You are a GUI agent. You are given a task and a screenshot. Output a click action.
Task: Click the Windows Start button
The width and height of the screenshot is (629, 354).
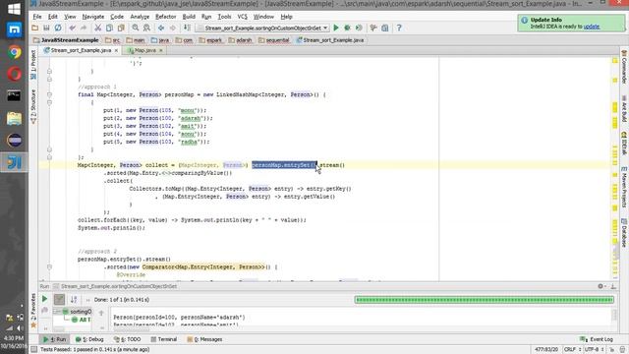14,9
